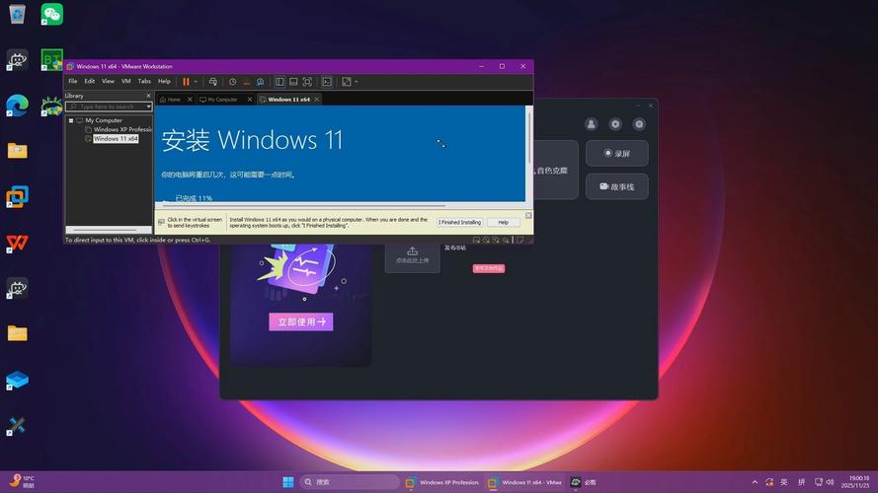Click the 必剪 taskbar item

point(584,482)
